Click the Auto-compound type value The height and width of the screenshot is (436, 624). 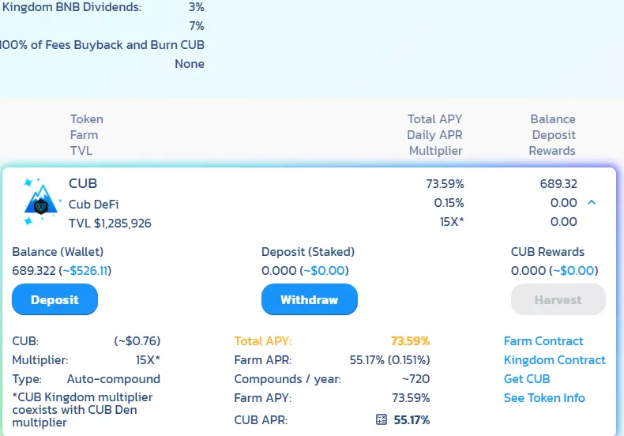(x=114, y=378)
